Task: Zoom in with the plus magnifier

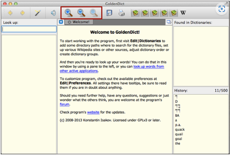Action: 69,13
